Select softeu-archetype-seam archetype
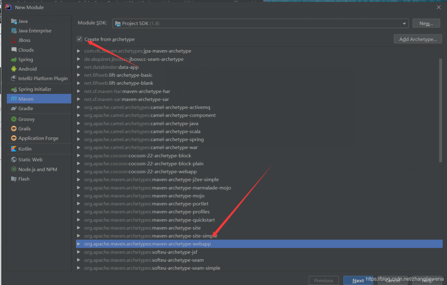The height and width of the screenshot is (285, 447). (259, 260)
